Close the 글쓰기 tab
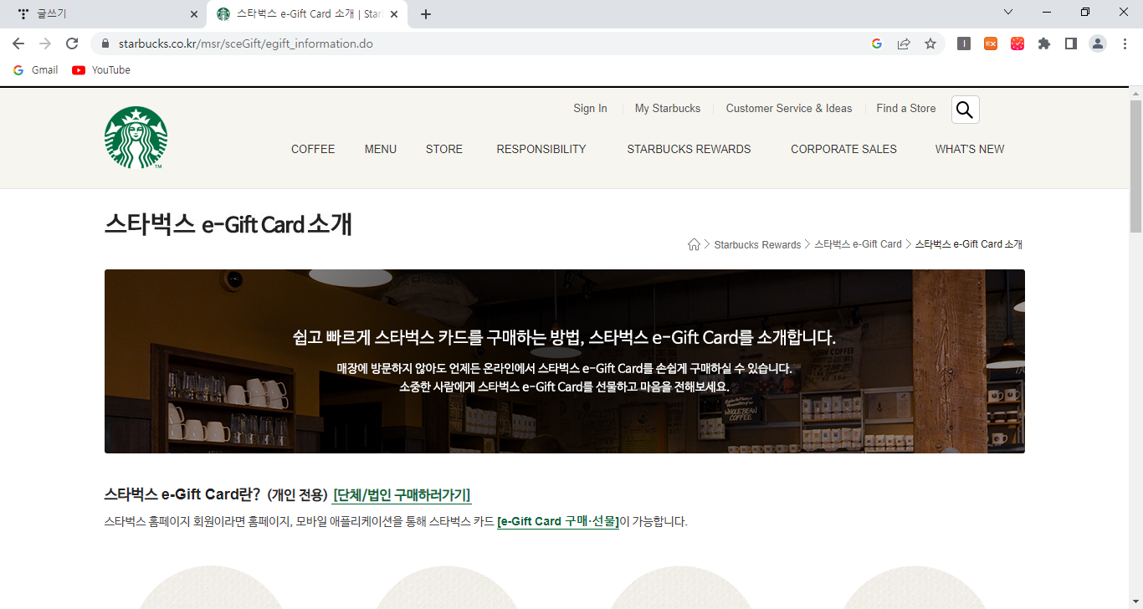Viewport: 1143px width, 609px height. pyautogui.click(x=194, y=14)
